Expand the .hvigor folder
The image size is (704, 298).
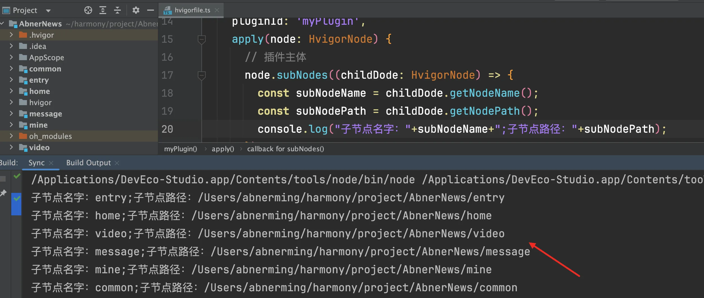click(11, 35)
